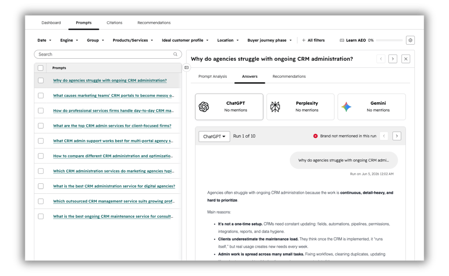Screen dimensions: 449x276
Task: Open prompt 'How do professional services firms handle'
Action: 114,111
